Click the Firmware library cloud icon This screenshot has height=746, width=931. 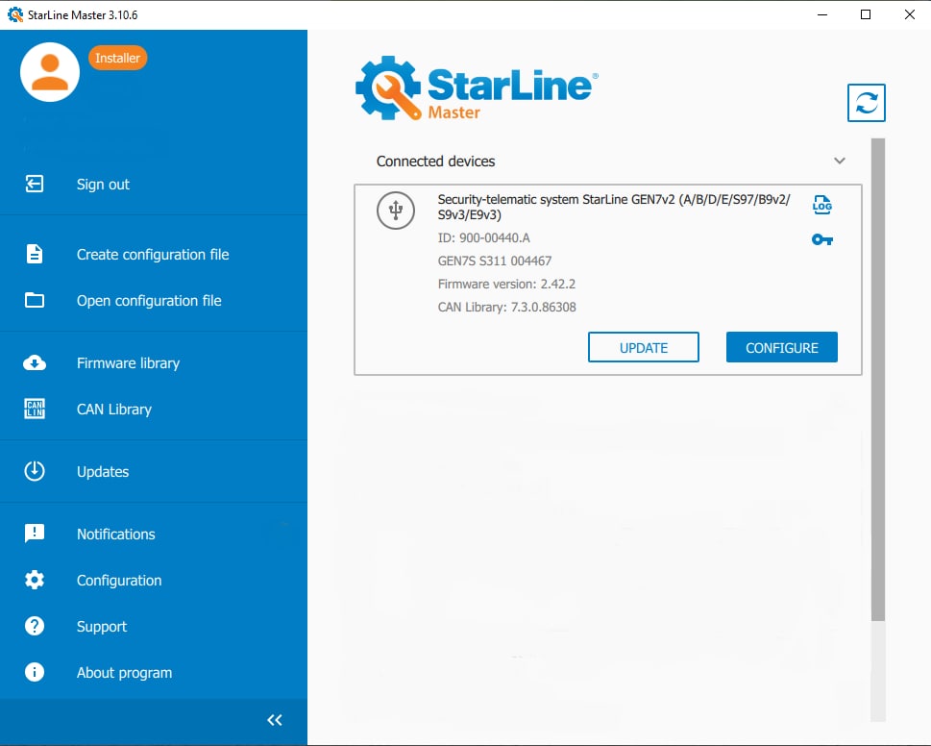(35, 363)
